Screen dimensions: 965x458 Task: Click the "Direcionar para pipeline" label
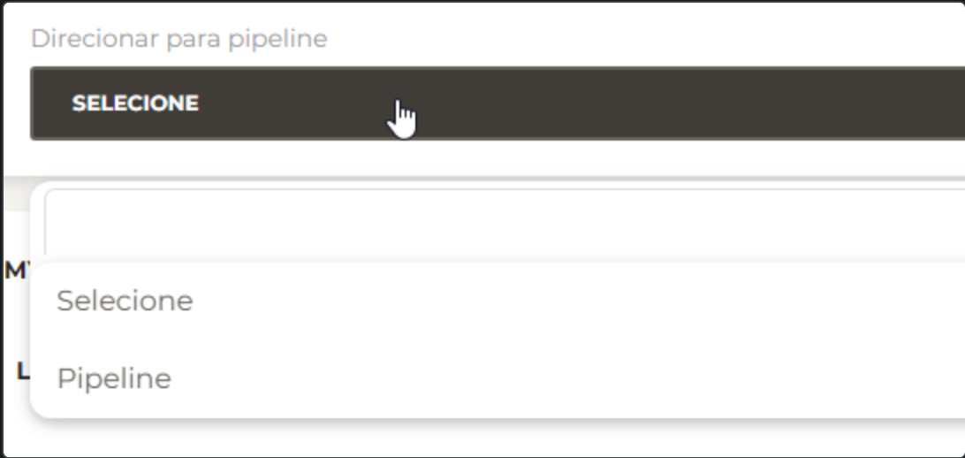click(179, 39)
